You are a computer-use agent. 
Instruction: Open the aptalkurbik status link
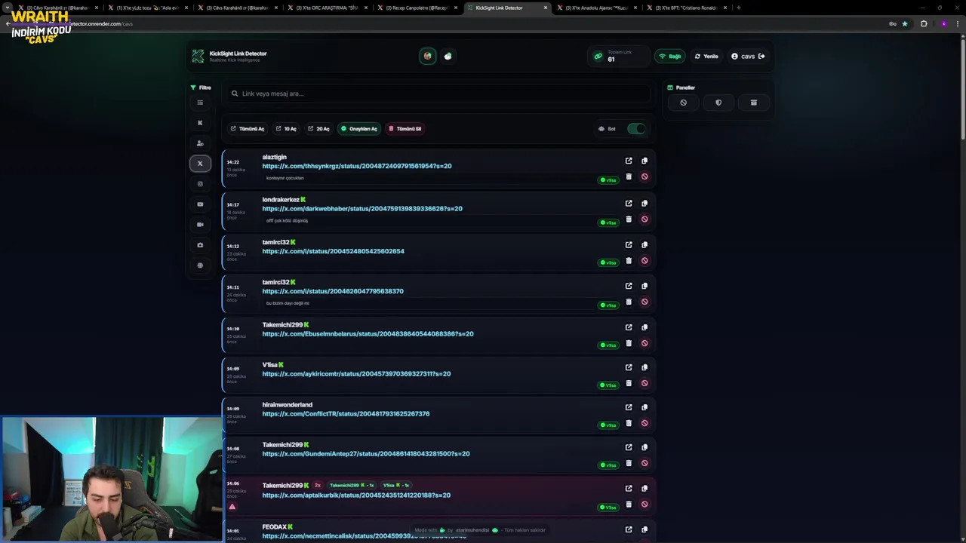356,495
